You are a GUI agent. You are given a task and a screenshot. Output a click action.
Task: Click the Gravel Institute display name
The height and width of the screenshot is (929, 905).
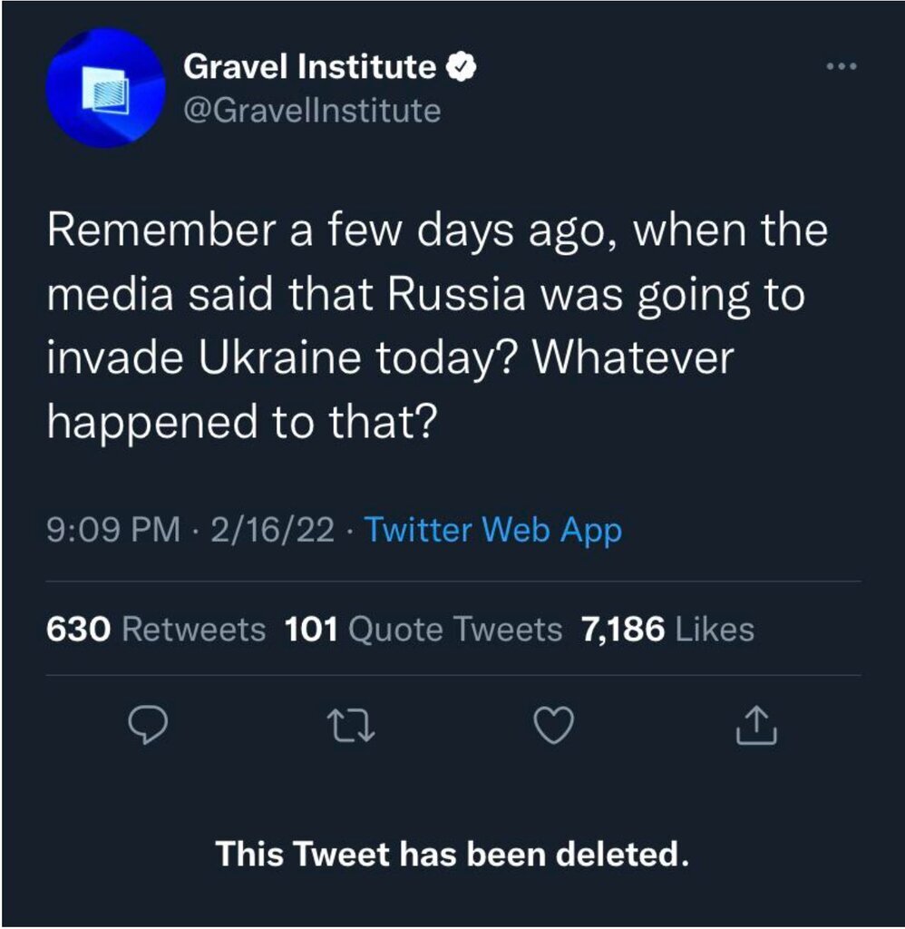[310, 66]
